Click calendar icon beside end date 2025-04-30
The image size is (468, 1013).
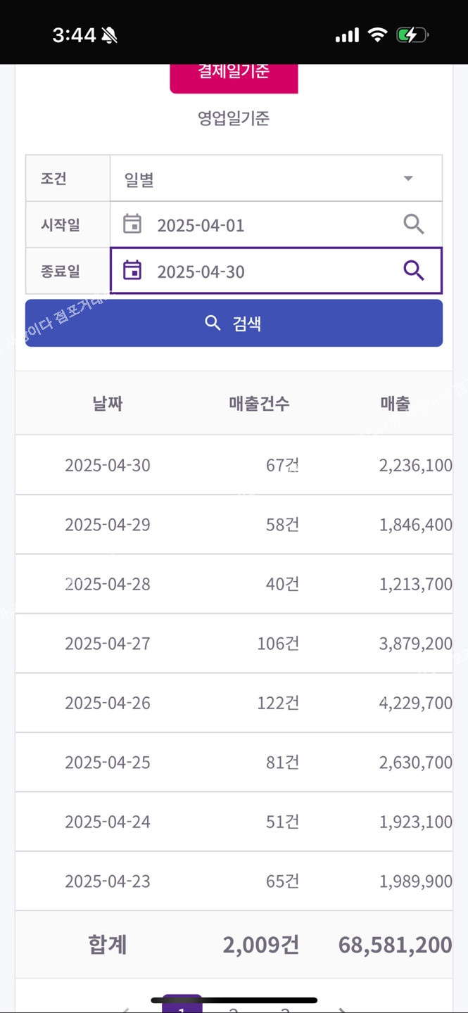point(132,270)
